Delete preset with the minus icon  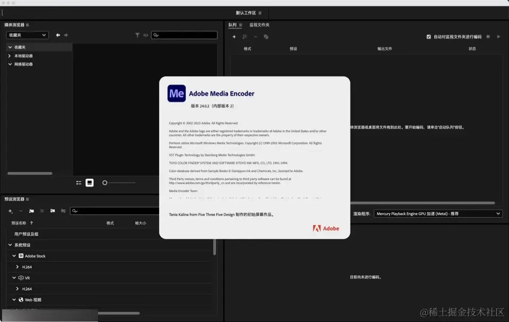click(x=21, y=211)
